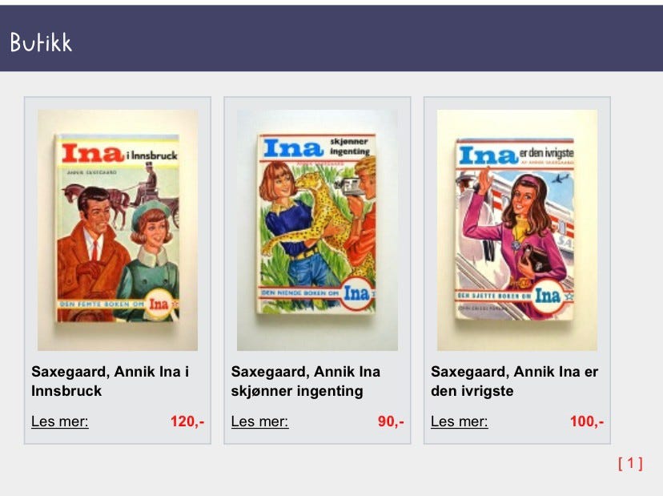This screenshot has width=663, height=496.
Task: Click the 90,- price tag
Action: (x=391, y=421)
